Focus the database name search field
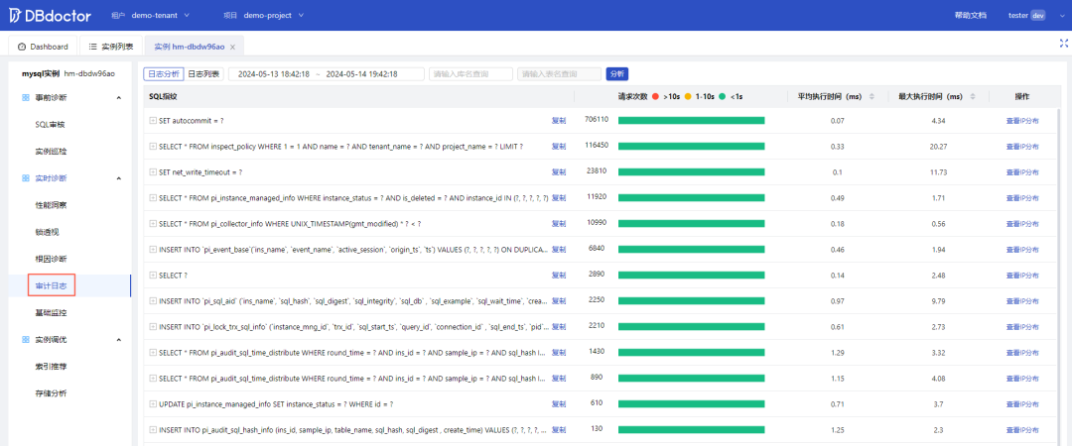 [x=471, y=73]
